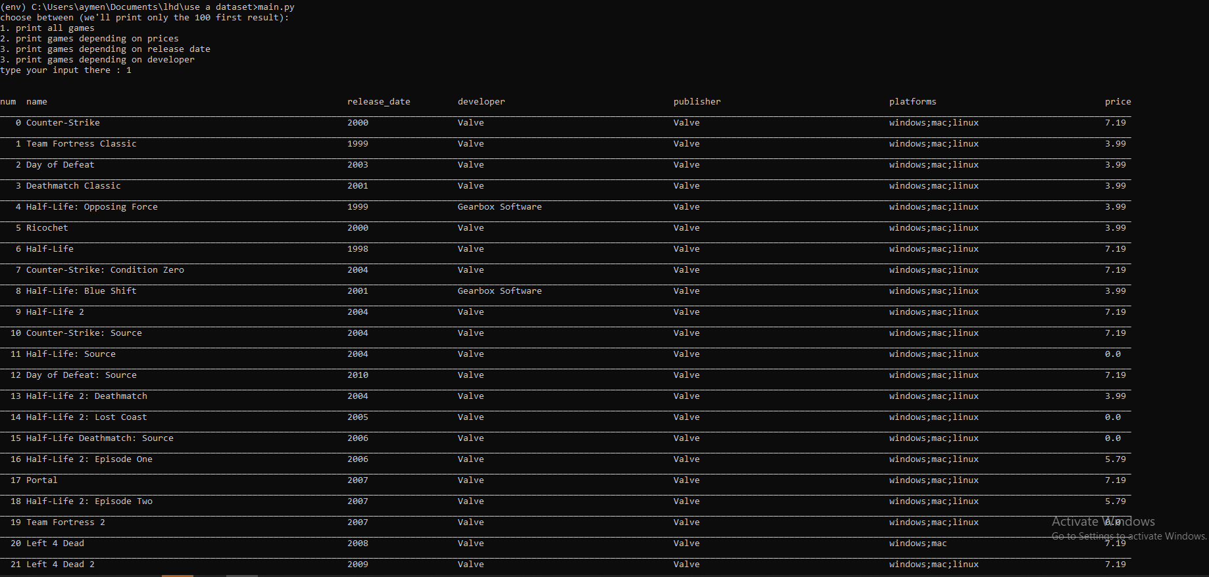Click release date '2009' for Left 4 Dead 2
The height and width of the screenshot is (577, 1209).
[358, 565]
